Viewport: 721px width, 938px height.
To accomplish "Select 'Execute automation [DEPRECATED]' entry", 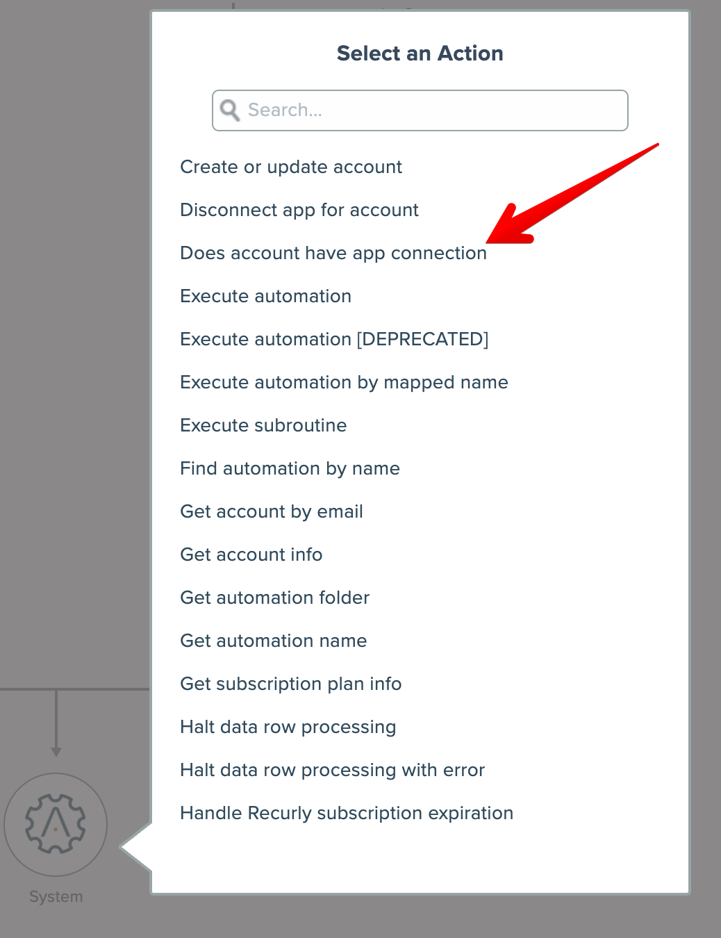I will 334,340.
